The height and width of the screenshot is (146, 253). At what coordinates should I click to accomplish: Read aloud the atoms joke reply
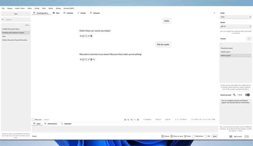[x=81, y=59]
